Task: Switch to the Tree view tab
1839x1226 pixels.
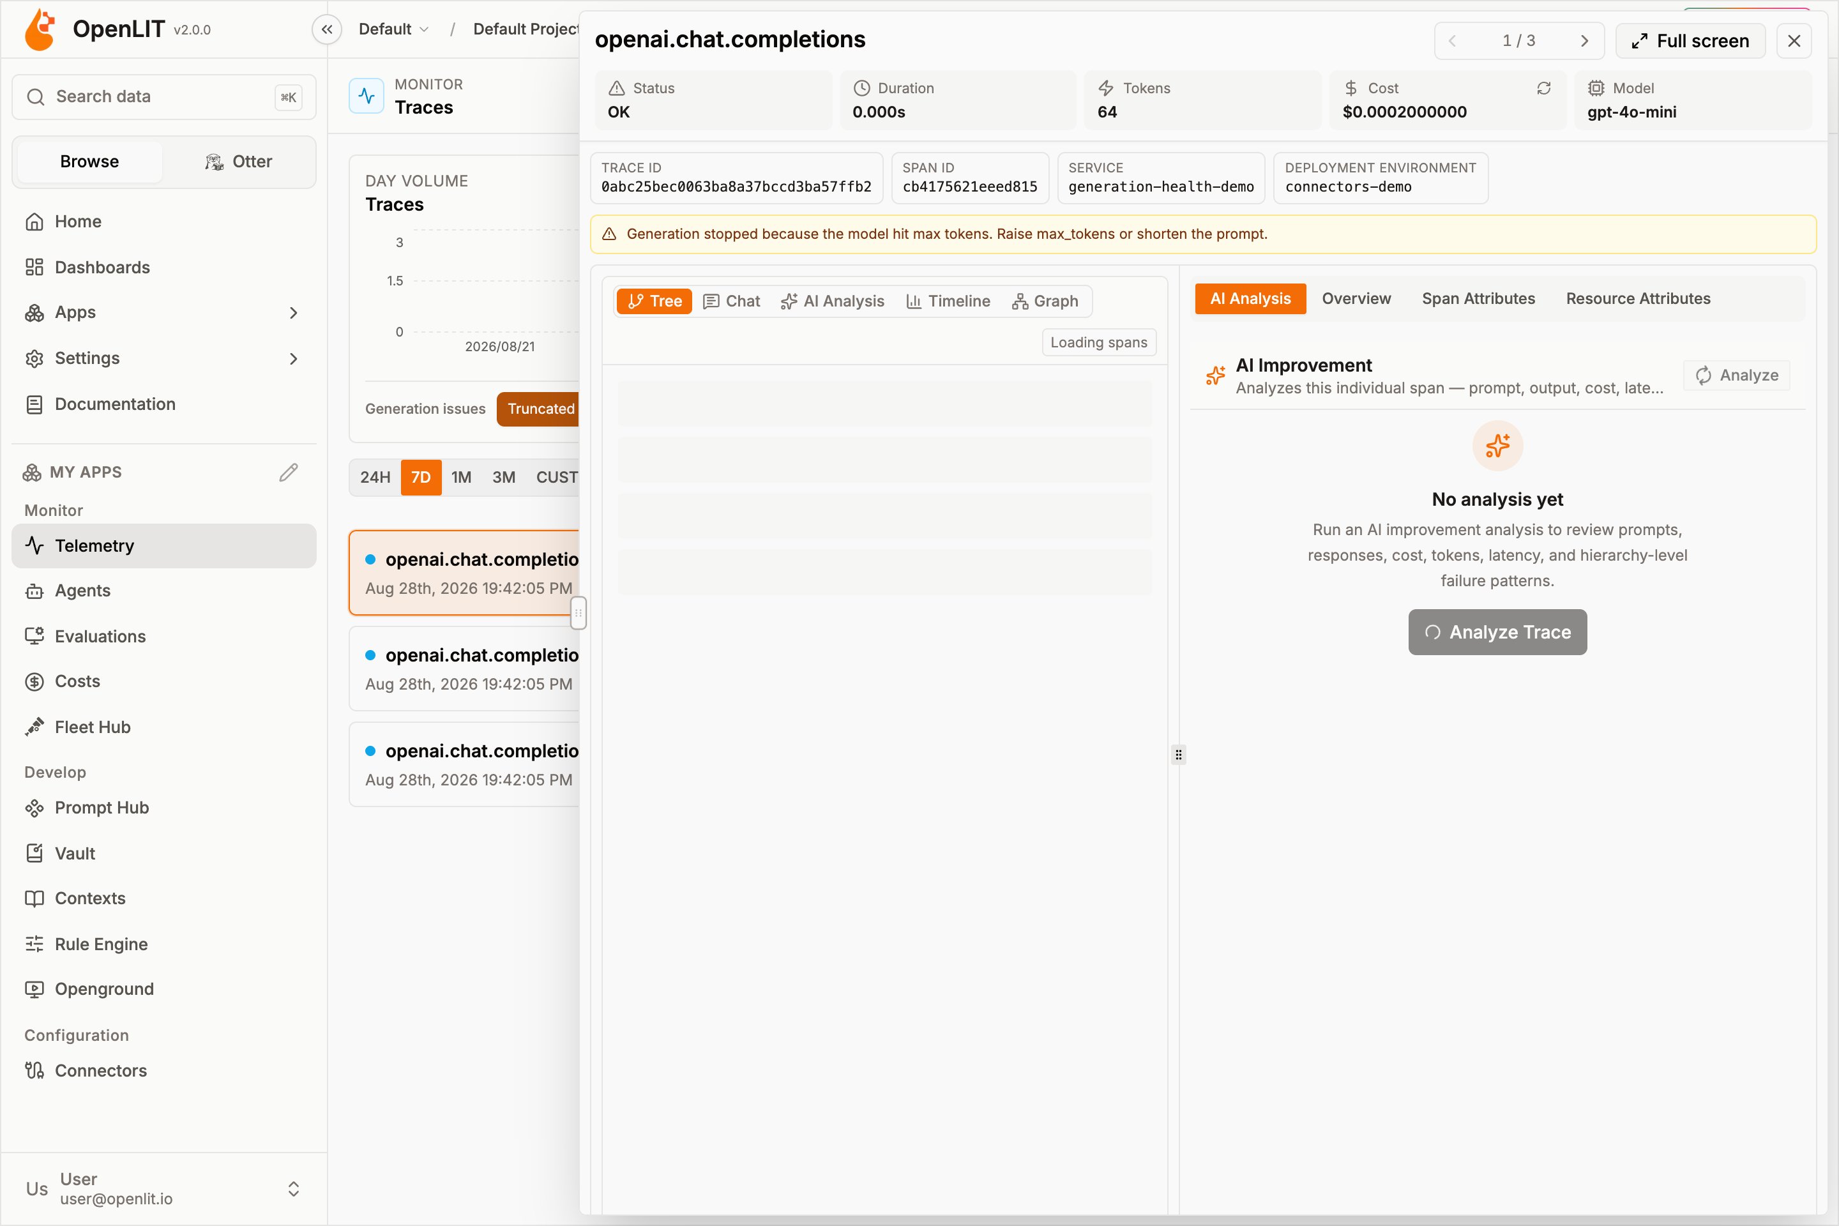Action: [655, 301]
